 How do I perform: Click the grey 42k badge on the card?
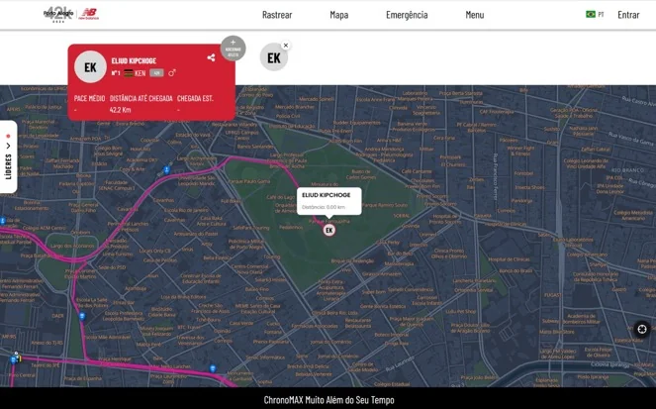pyautogui.click(x=156, y=73)
